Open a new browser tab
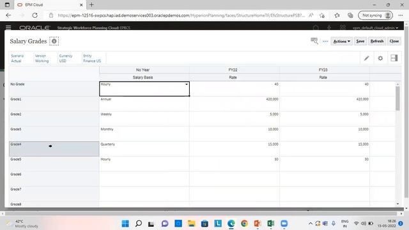 pyautogui.click(x=91, y=4)
